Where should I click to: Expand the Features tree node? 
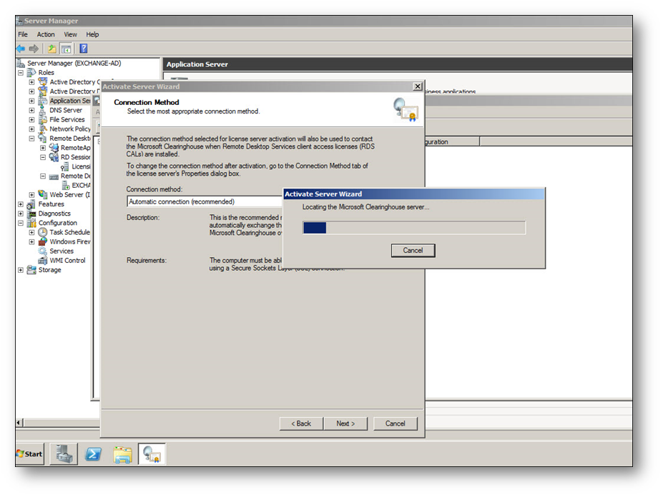[21, 204]
